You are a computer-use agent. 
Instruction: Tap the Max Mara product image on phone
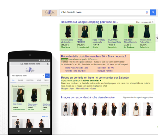[34, 95]
